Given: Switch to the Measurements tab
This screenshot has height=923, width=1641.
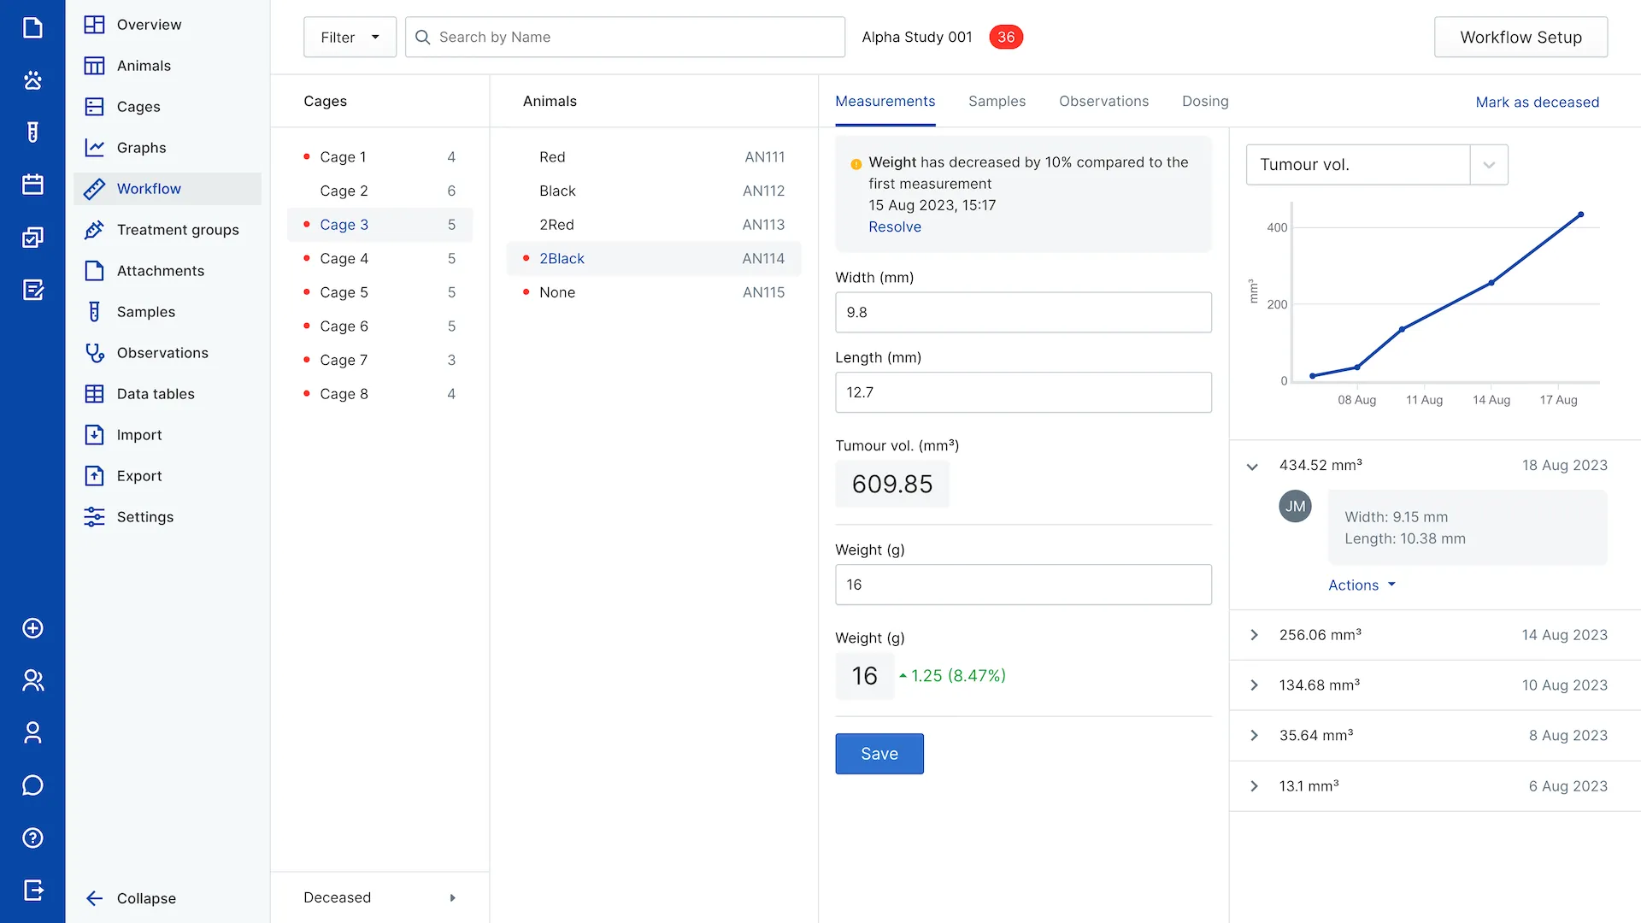Looking at the screenshot, I should pyautogui.click(x=885, y=101).
